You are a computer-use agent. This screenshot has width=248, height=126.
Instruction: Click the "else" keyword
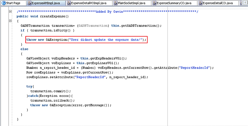(x=24, y=49)
